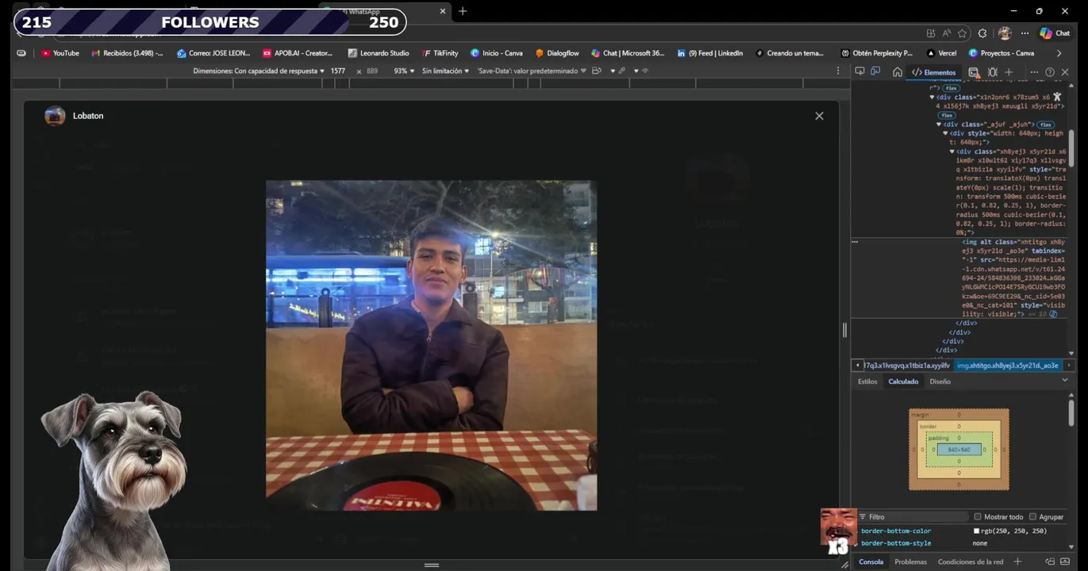This screenshot has width=1088, height=571.
Task: Switch to the Calculado pane tab
Action: point(903,381)
